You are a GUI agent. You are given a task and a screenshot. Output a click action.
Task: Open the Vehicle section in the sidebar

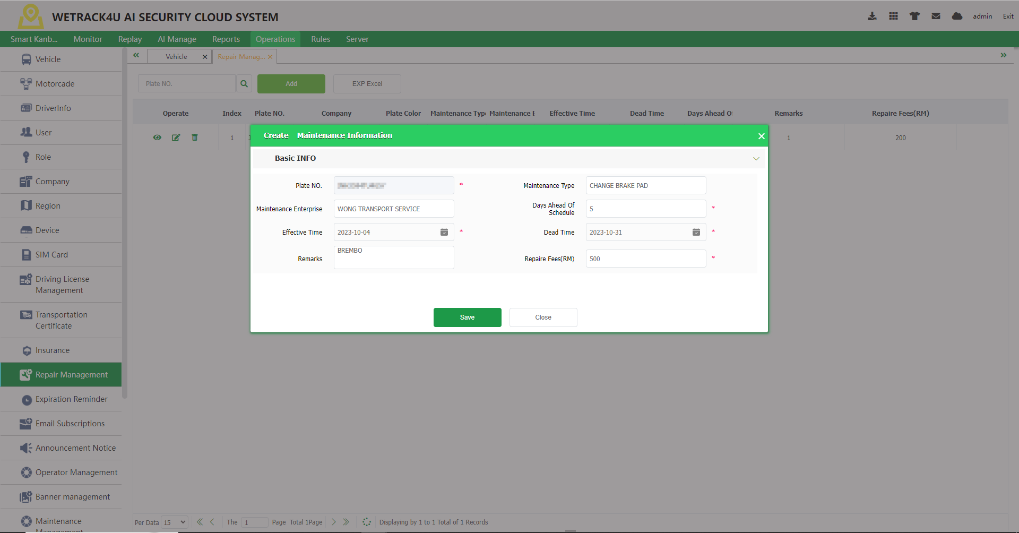pos(48,59)
